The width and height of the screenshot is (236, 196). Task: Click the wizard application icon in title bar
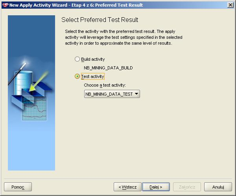[5, 5]
